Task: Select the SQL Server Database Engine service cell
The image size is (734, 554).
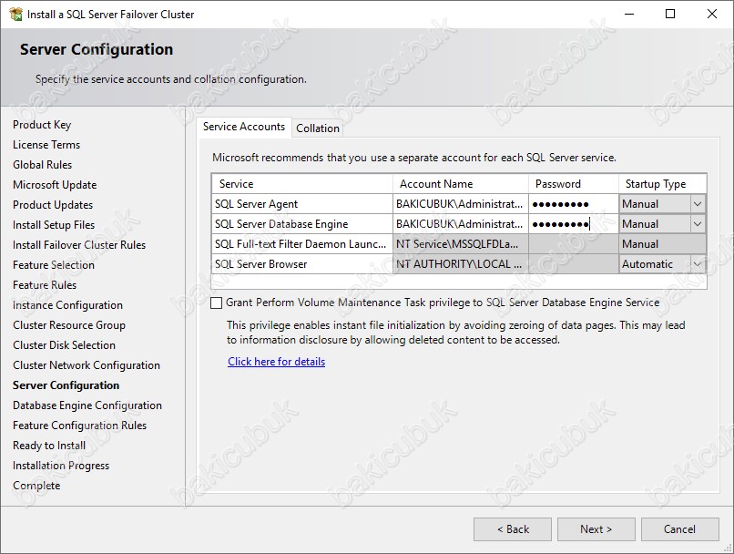Action: point(302,224)
